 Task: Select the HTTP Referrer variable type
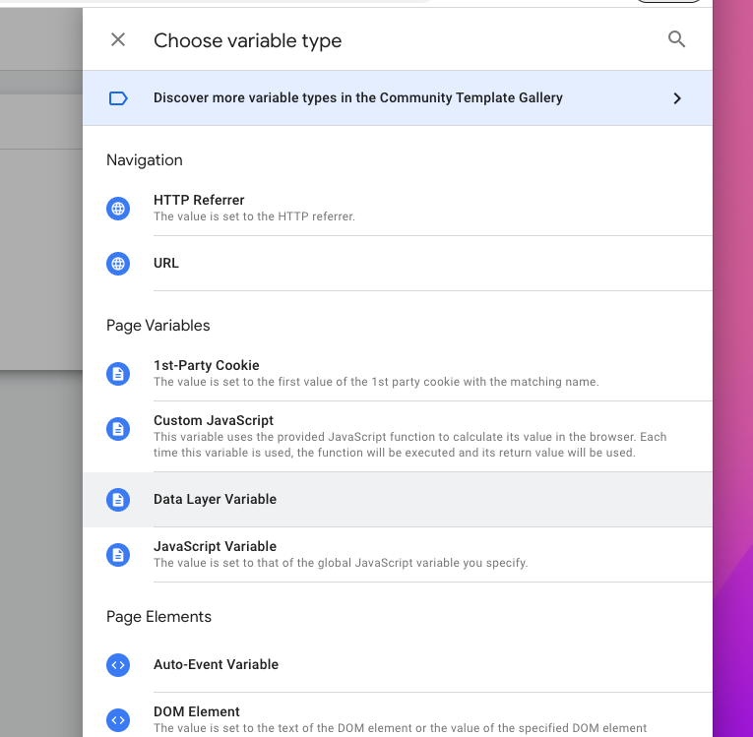[398, 209]
